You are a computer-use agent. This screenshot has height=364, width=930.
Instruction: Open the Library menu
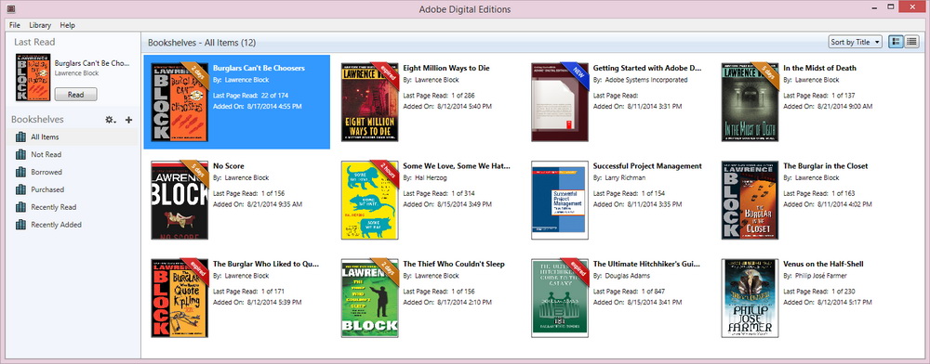click(x=40, y=25)
